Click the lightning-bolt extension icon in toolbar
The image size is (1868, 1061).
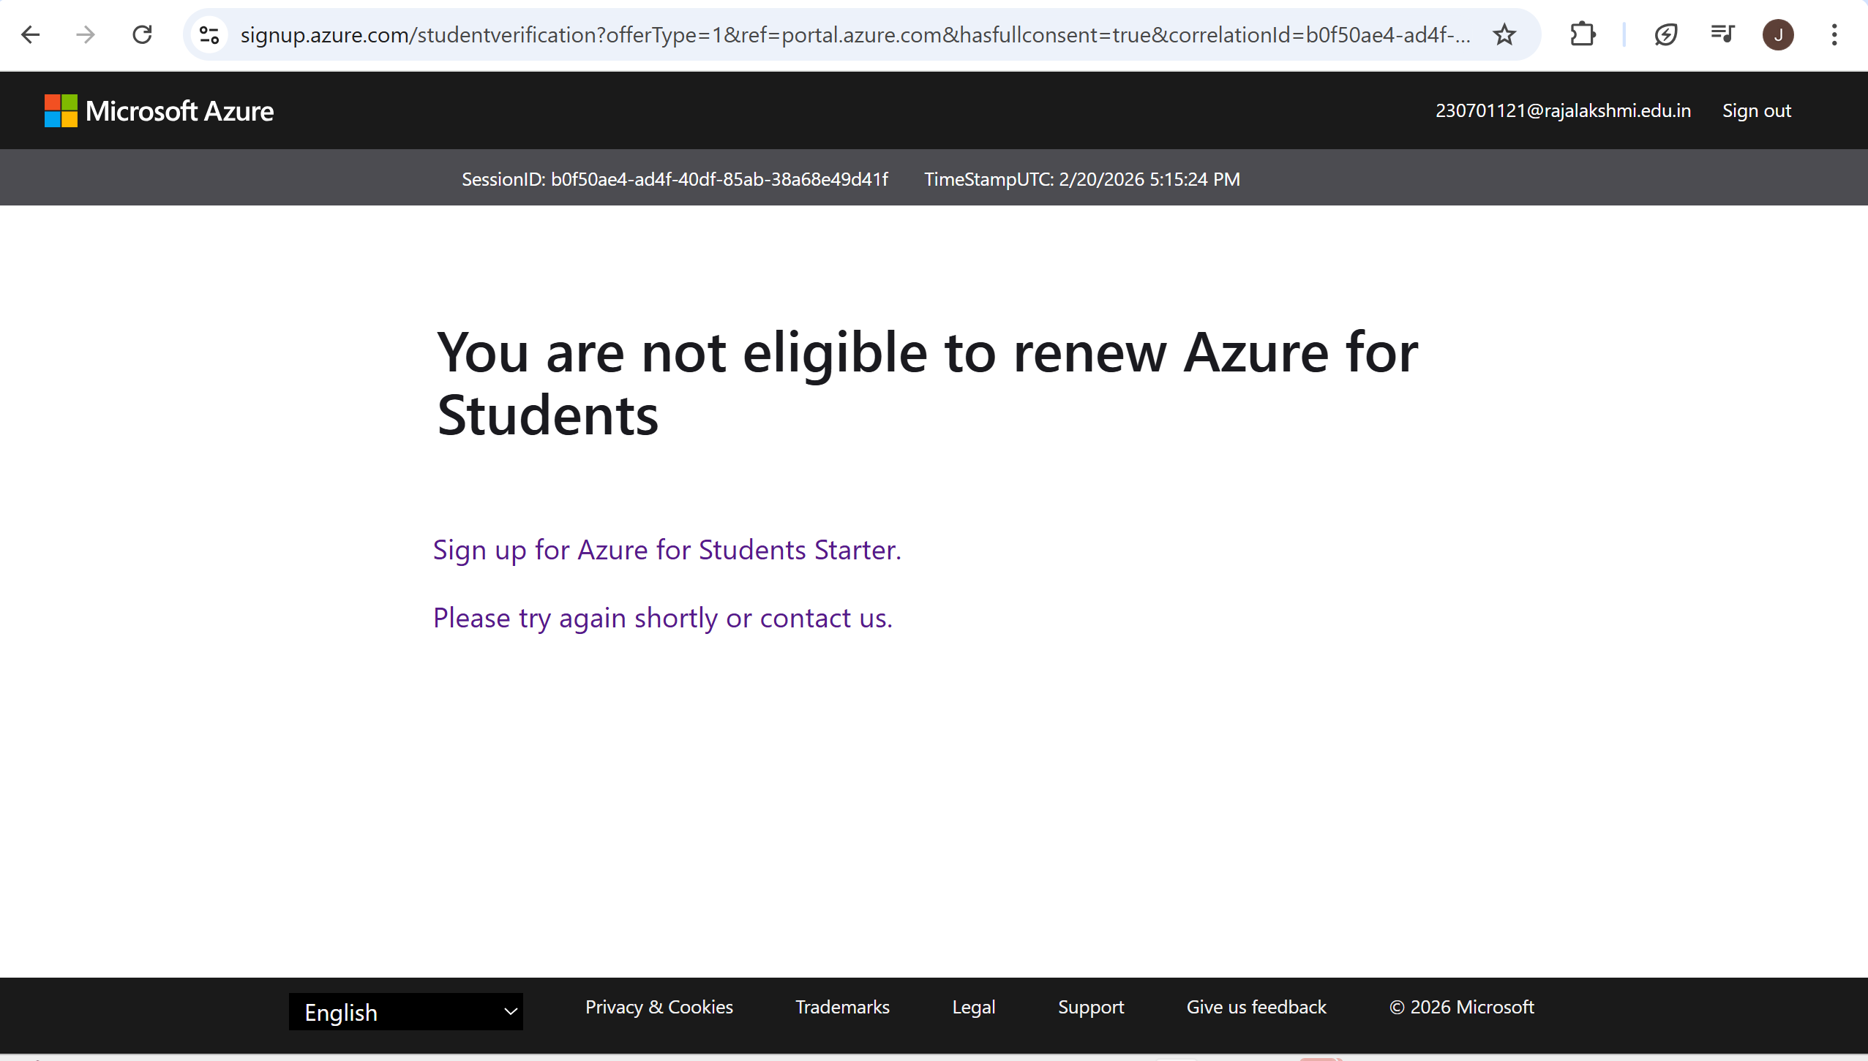[1665, 34]
